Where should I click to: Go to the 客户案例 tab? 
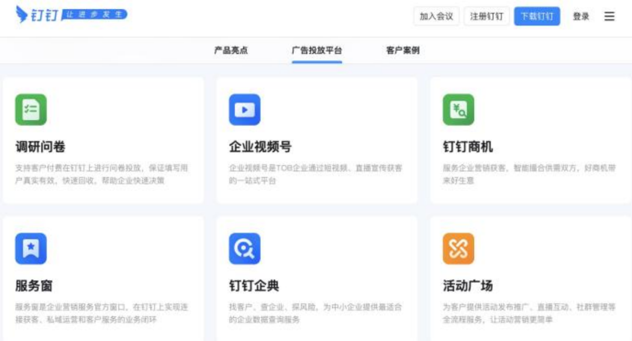click(403, 50)
